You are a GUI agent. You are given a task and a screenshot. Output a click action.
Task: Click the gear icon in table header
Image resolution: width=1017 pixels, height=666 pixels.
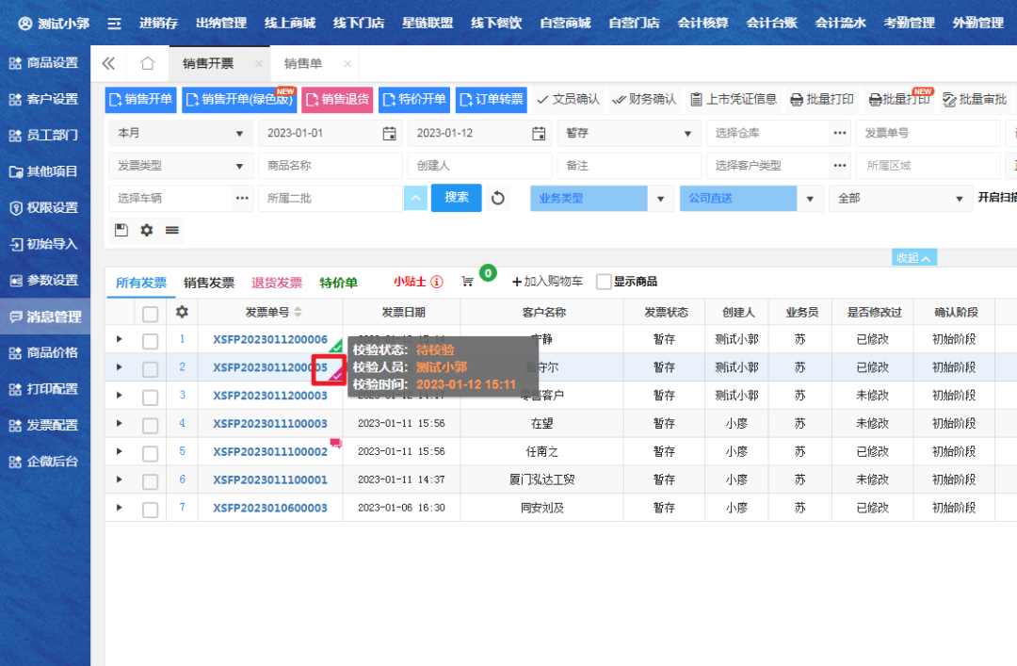(182, 312)
